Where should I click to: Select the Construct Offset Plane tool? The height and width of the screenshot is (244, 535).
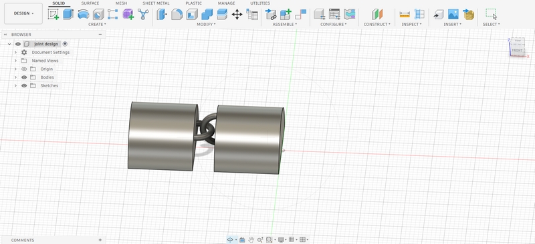[377, 14]
